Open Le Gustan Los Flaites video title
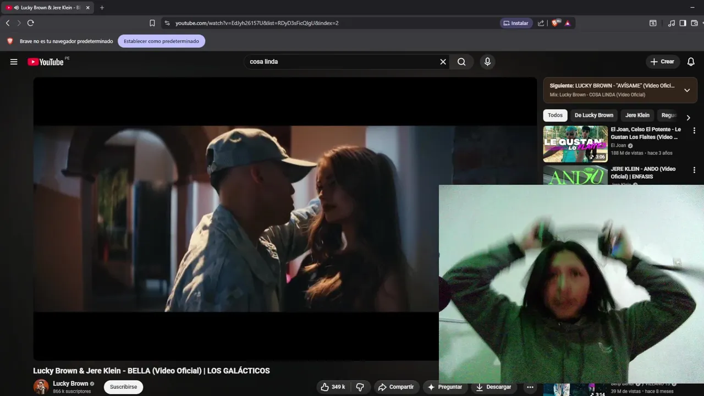 pos(646,133)
